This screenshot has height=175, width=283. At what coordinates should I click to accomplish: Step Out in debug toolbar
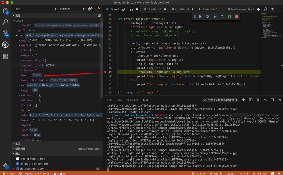pos(222,17)
